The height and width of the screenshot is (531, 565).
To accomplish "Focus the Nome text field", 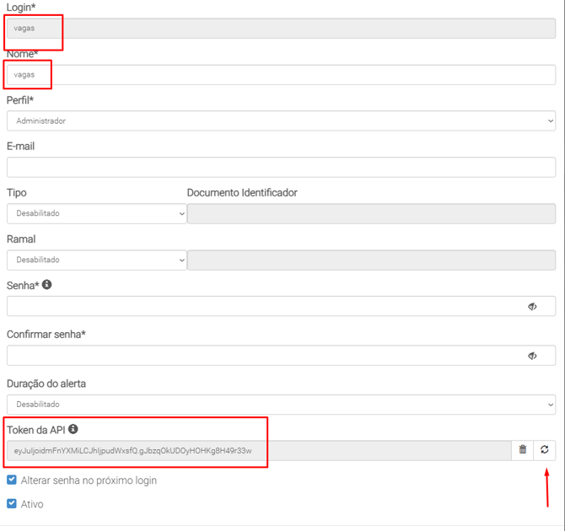I will click(281, 75).
